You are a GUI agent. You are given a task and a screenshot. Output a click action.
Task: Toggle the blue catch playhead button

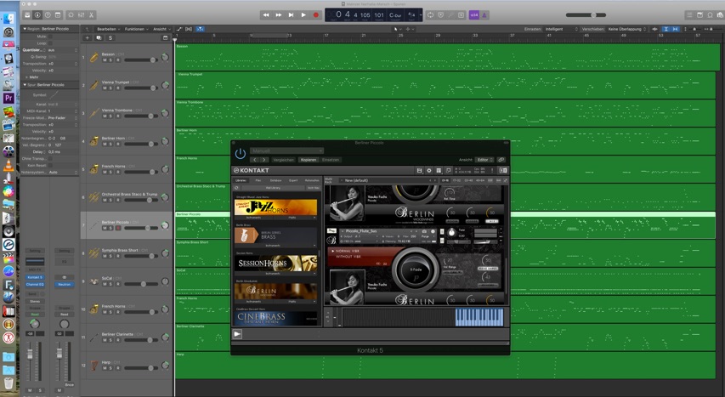[201, 29]
